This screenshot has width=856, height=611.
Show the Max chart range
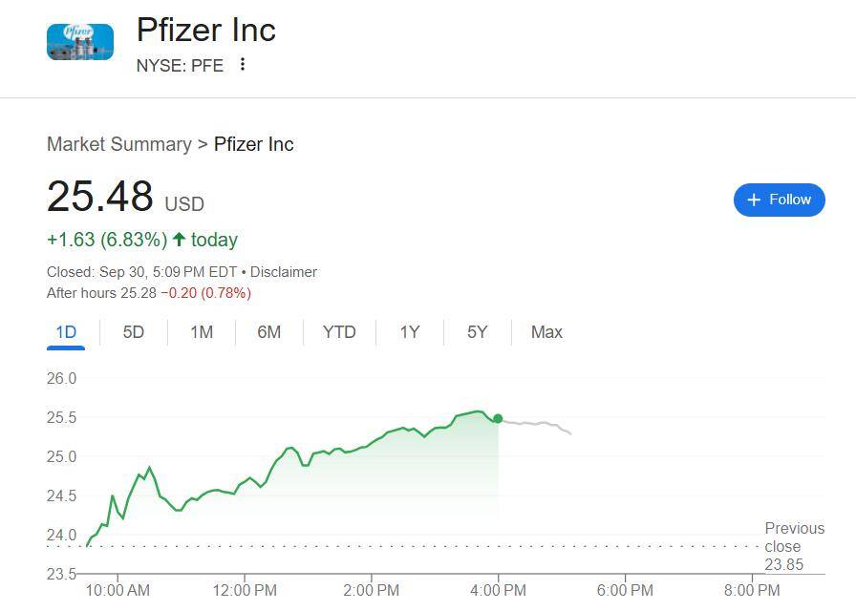tap(546, 332)
